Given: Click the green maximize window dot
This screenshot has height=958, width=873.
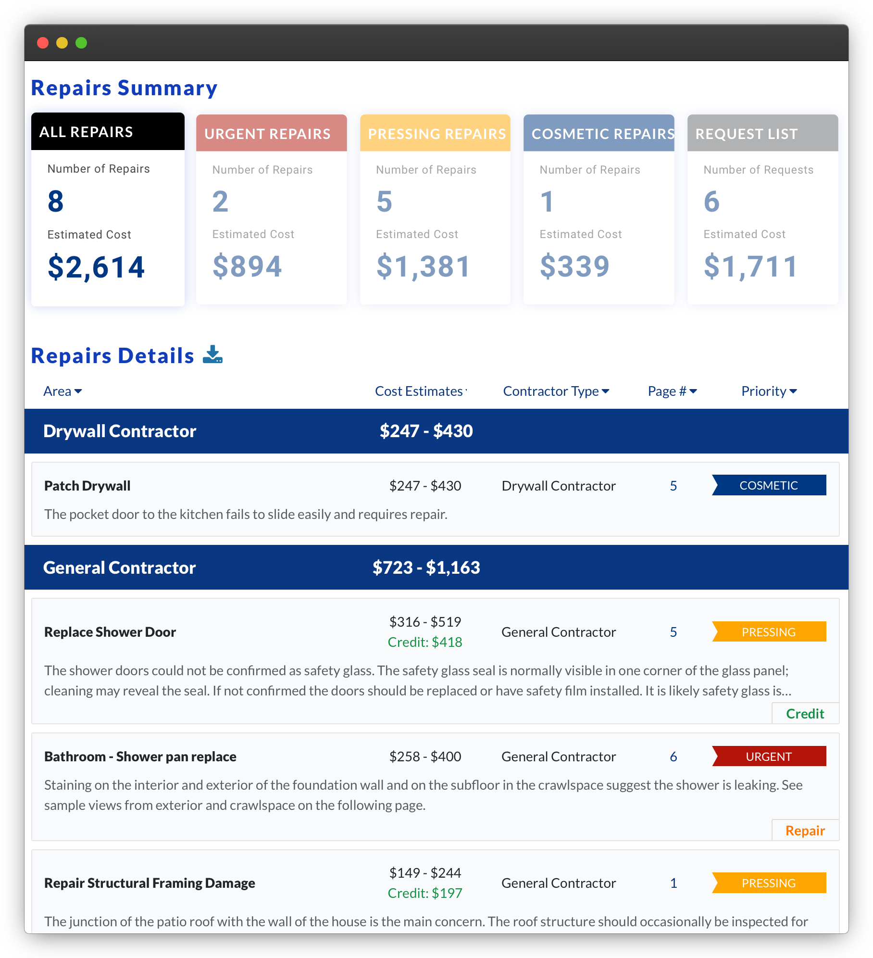Looking at the screenshot, I should pos(81,43).
